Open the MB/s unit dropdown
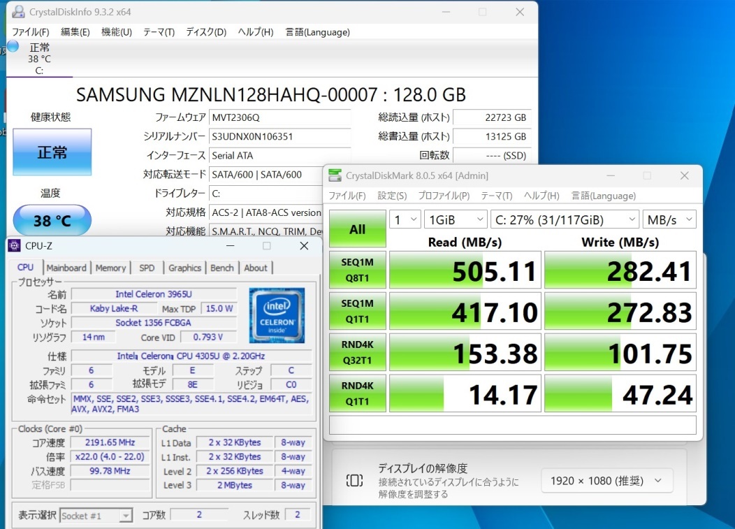Image resolution: width=735 pixels, height=529 pixels. click(669, 219)
